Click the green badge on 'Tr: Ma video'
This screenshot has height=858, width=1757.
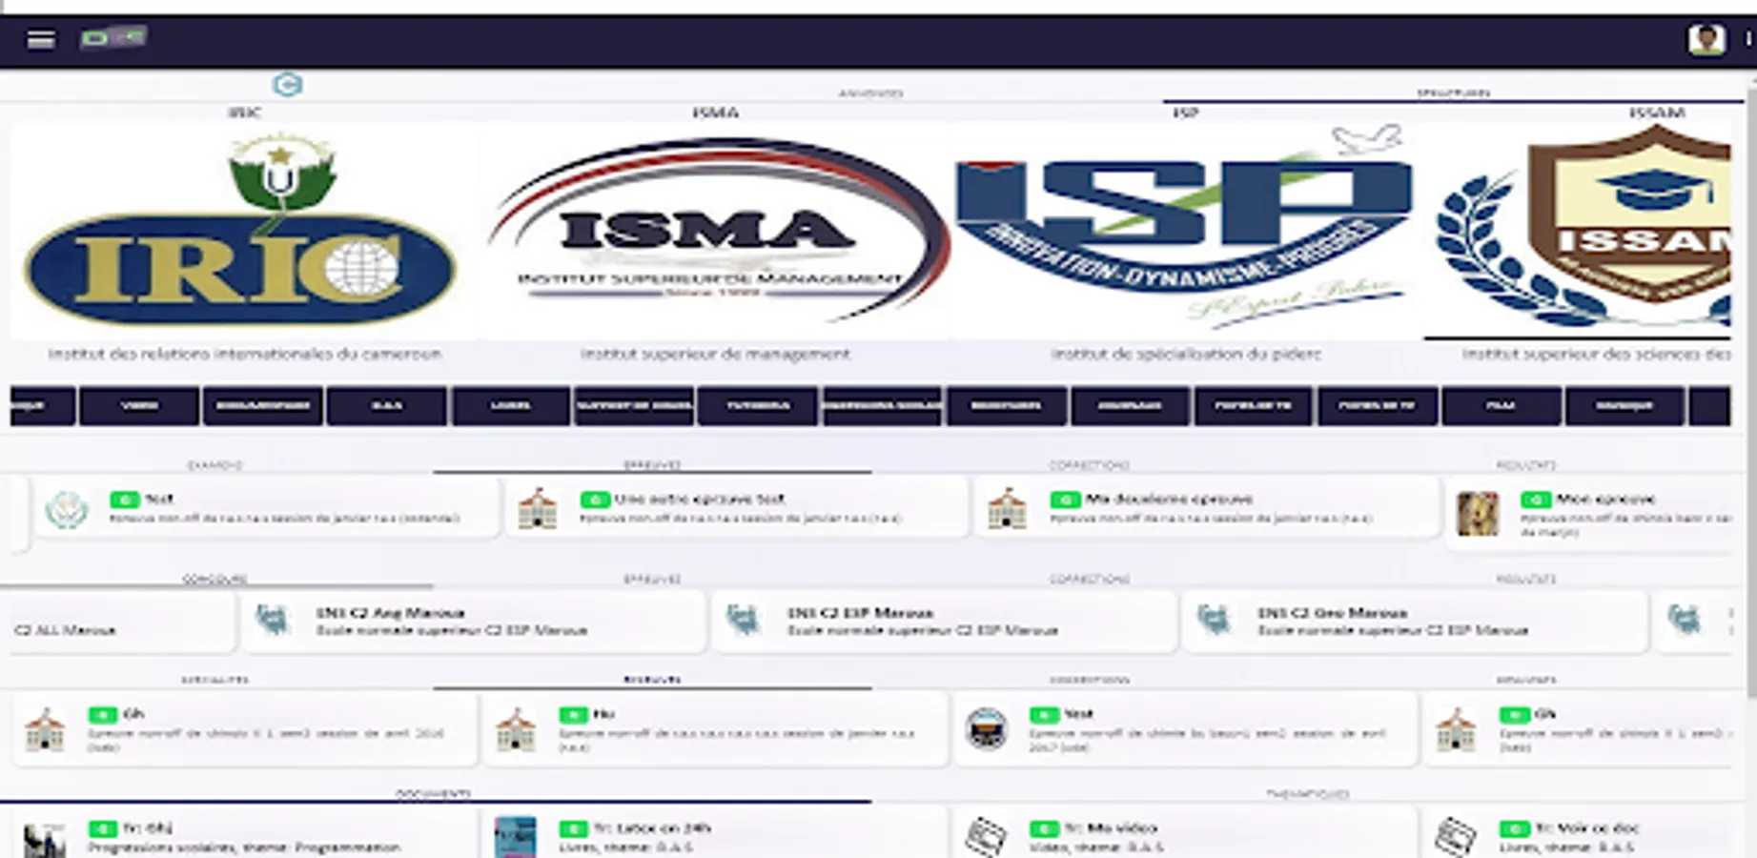[1045, 828]
